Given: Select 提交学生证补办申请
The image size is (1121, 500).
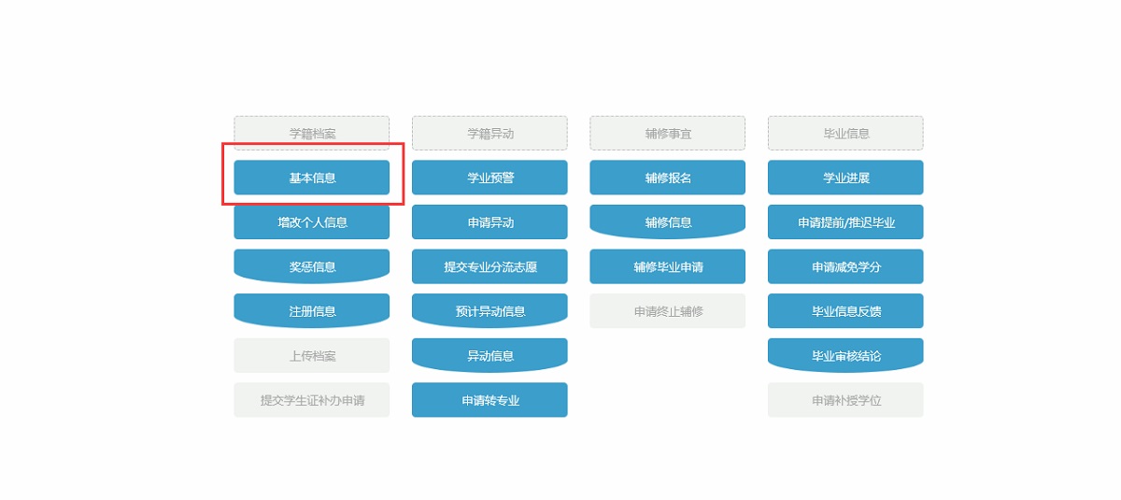Looking at the screenshot, I should (x=311, y=400).
